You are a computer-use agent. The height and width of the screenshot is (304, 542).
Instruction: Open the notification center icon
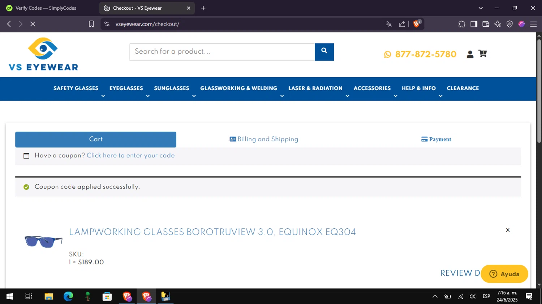[x=529, y=296]
